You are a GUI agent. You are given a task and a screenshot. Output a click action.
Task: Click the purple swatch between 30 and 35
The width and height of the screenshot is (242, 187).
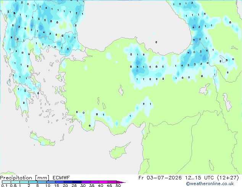tap(86, 182)
